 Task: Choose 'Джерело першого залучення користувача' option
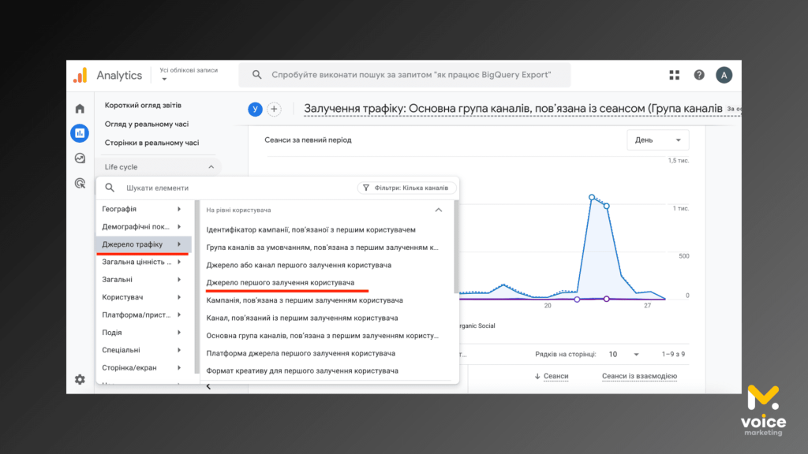click(x=280, y=282)
